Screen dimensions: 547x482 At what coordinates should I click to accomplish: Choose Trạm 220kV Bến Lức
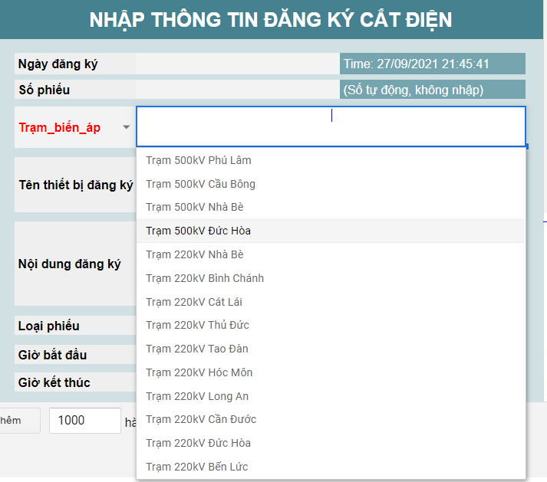[197, 467]
